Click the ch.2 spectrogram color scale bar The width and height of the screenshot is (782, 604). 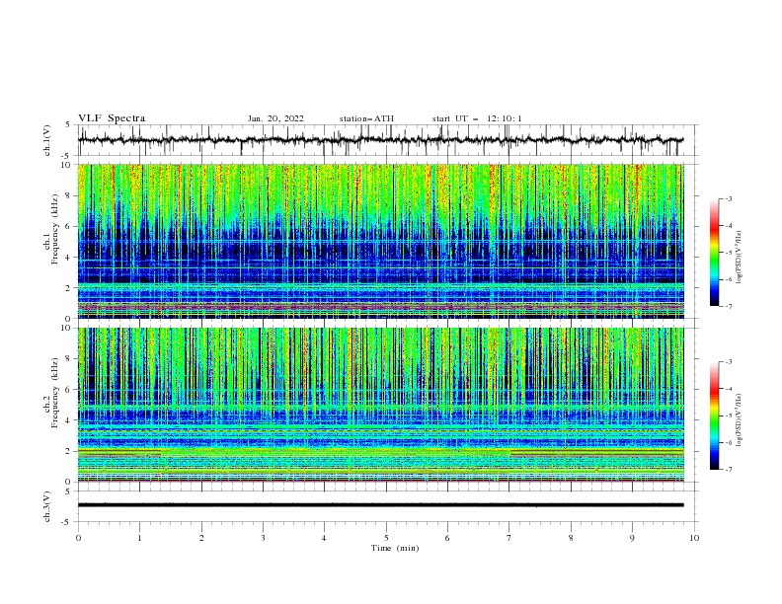tap(714, 415)
